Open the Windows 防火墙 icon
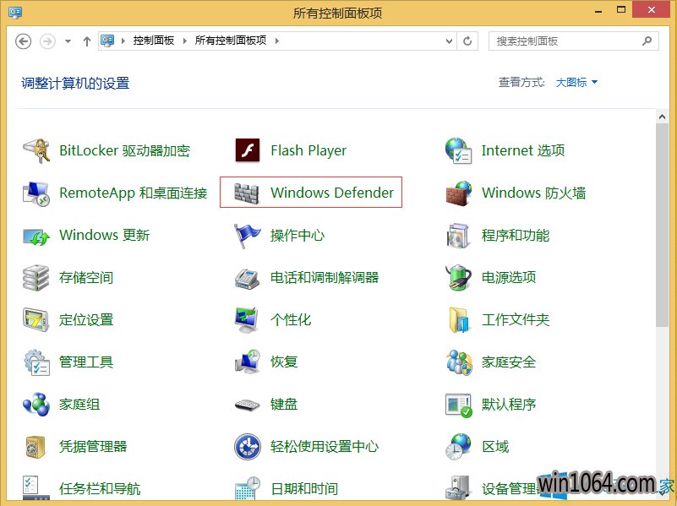This screenshot has width=677, height=506. click(459, 193)
